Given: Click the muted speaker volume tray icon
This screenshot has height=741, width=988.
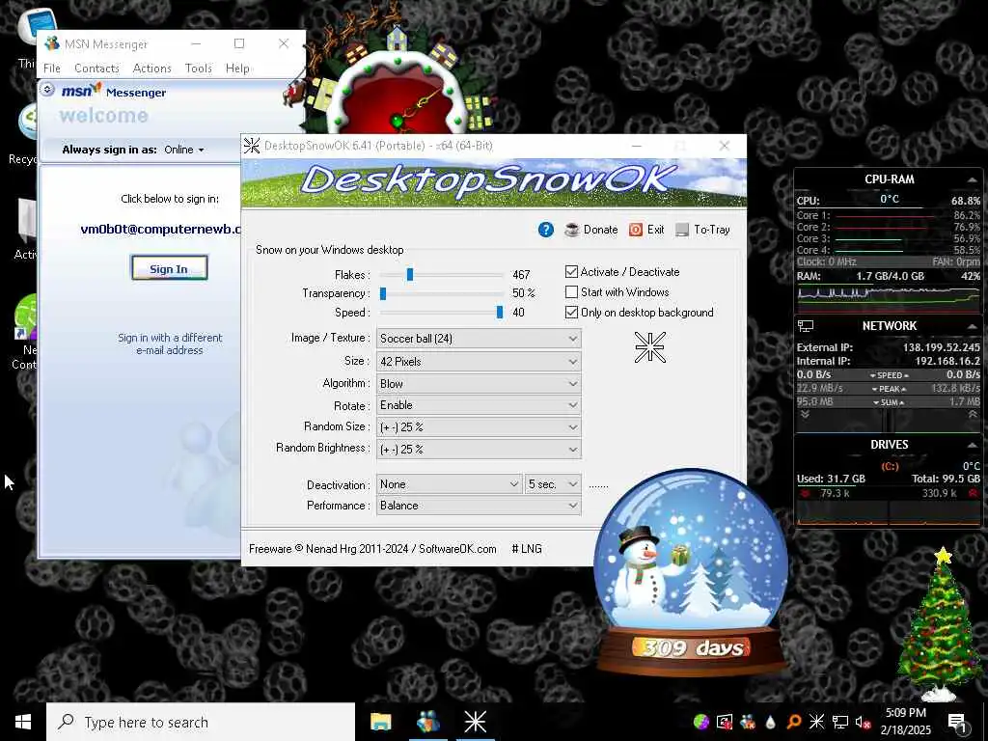Looking at the screenshot, I should click(863, 722).
